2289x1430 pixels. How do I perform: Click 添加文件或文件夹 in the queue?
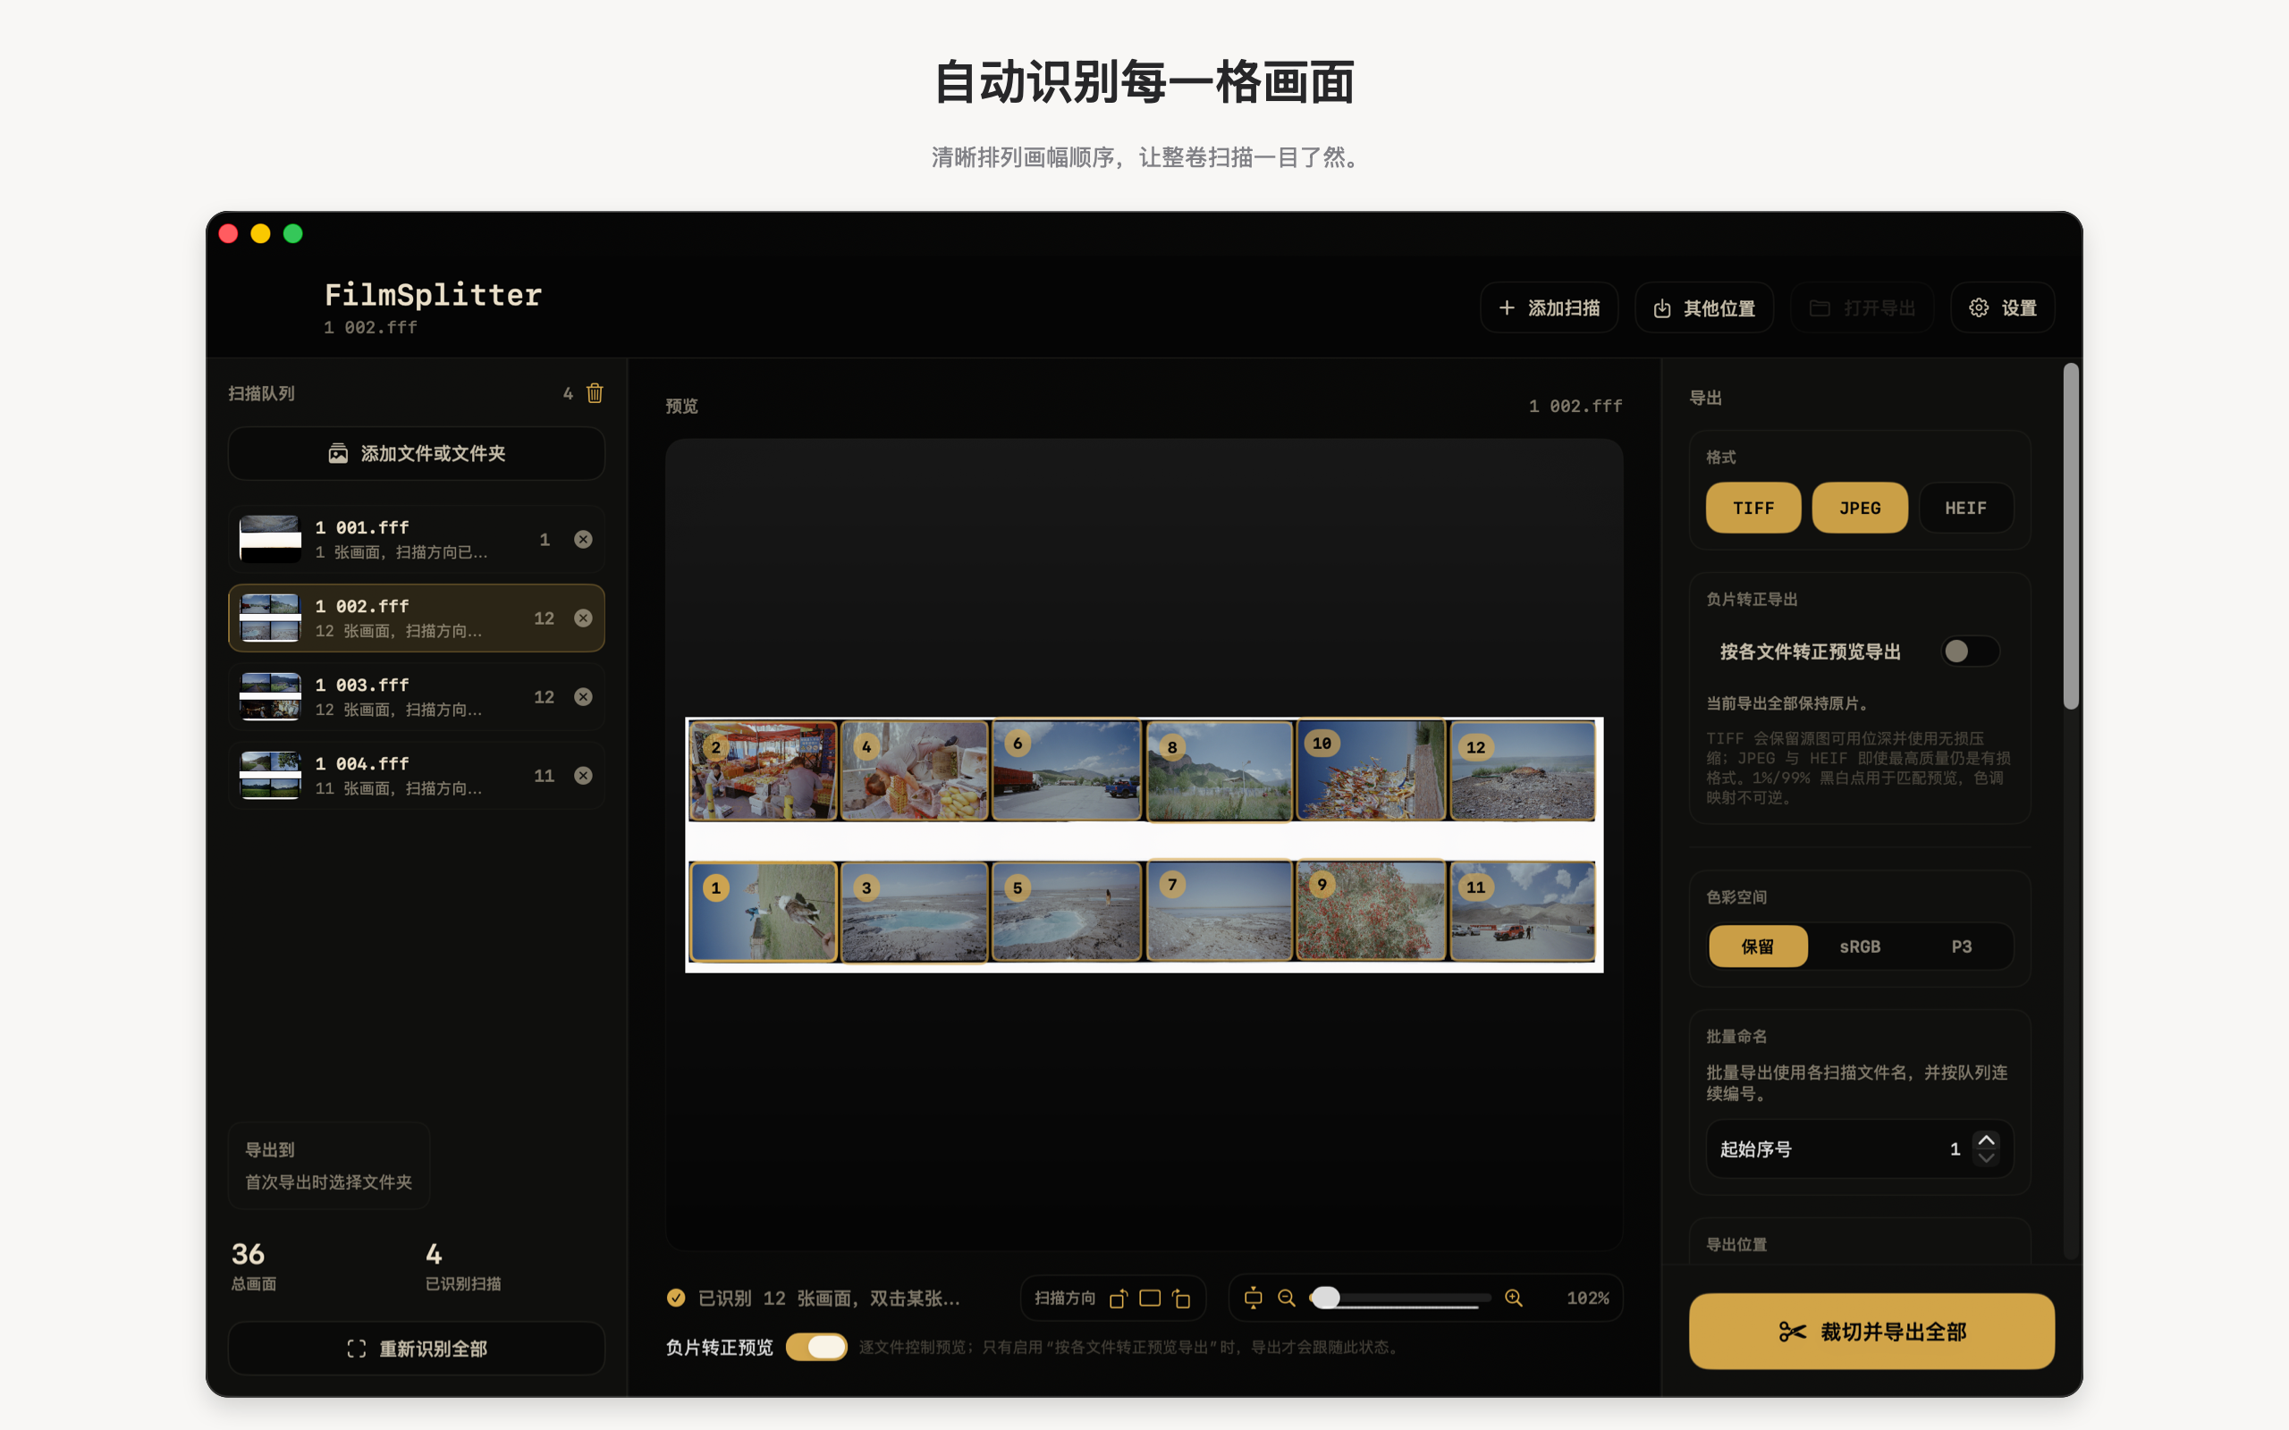click(416, 454)
